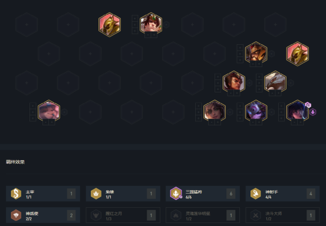Select the eyepatch woman champion hexagon
326x226 pixels.
(x=215, y=111)
